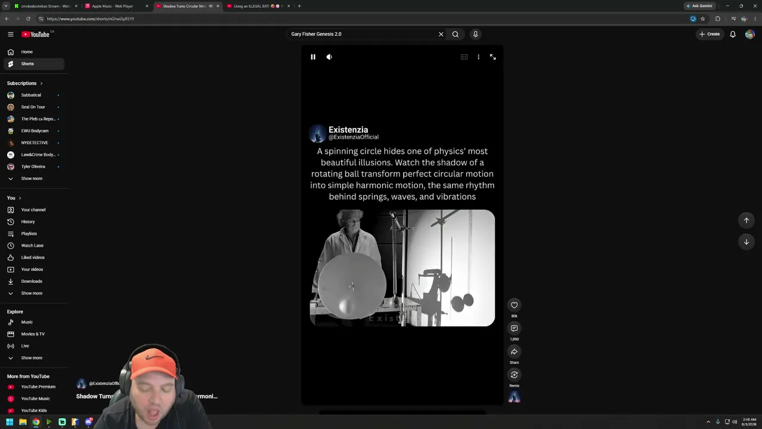
Task: Open the browser Extensions puzzle icon
Action: (x=717, y=18)
